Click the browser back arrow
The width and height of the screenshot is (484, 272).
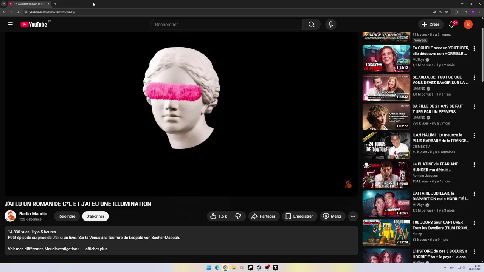point(4,12)
